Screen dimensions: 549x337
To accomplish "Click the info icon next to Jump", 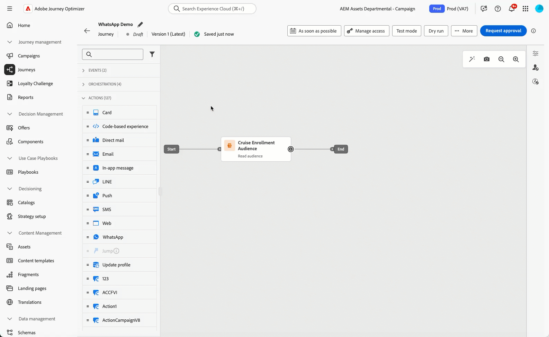I will (x=116, y=251).
